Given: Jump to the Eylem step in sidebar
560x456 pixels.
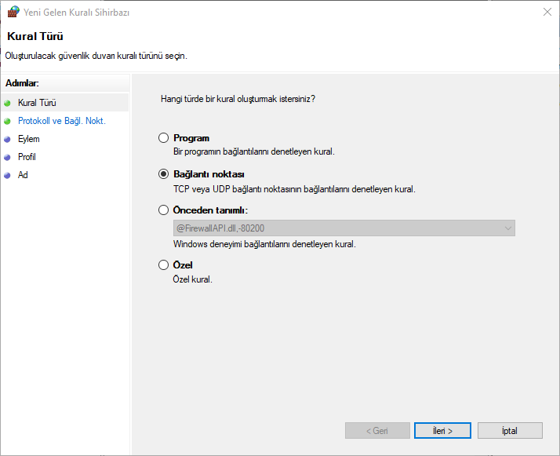Looking at the screenshot, I should click(29, 139).
